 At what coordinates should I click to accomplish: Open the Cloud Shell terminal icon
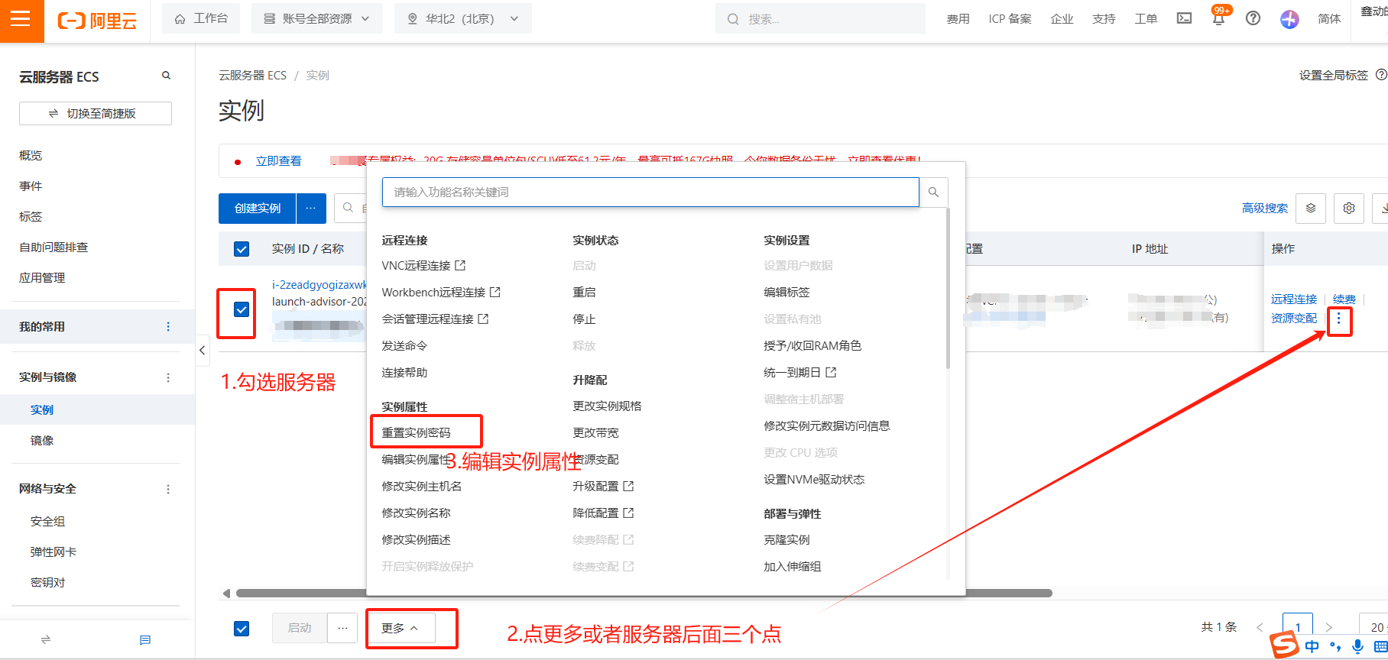(x=1184, y=18)
